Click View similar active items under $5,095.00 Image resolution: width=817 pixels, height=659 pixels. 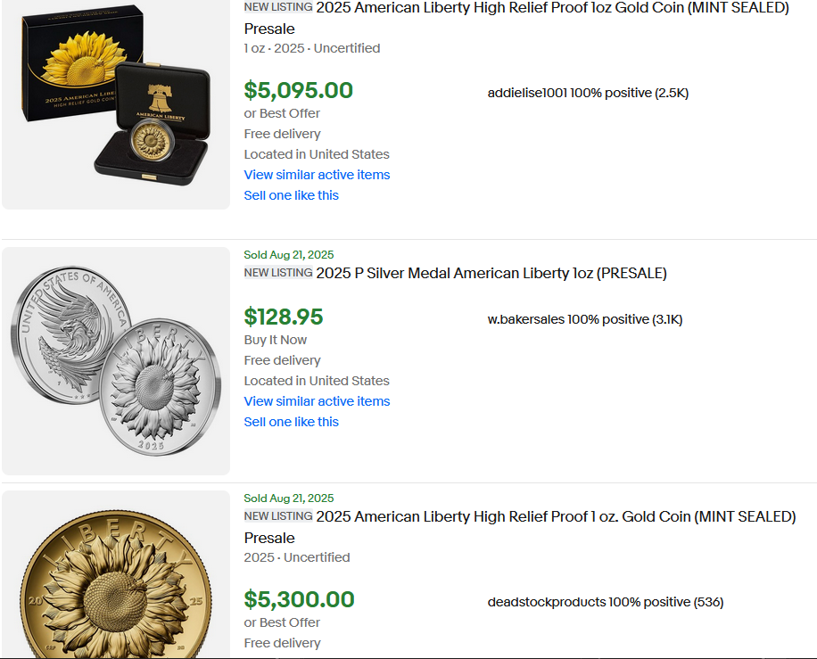click(x=317, y=175)
